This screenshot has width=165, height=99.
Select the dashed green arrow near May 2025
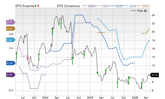(x=106, y=72)
